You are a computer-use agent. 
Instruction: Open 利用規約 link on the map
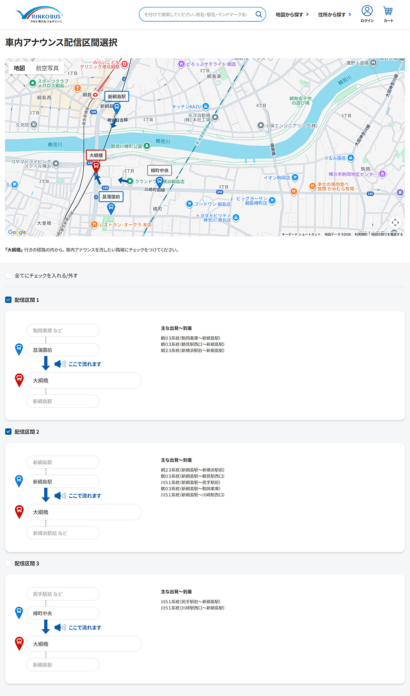(x=361, y=234)
